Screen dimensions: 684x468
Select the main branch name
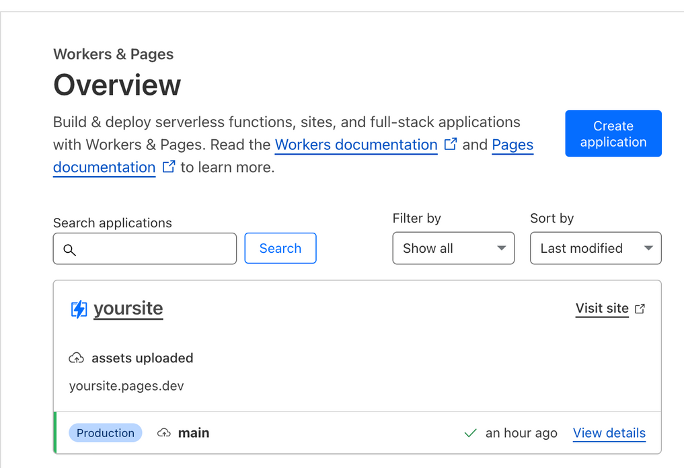[x=194, y=433]
